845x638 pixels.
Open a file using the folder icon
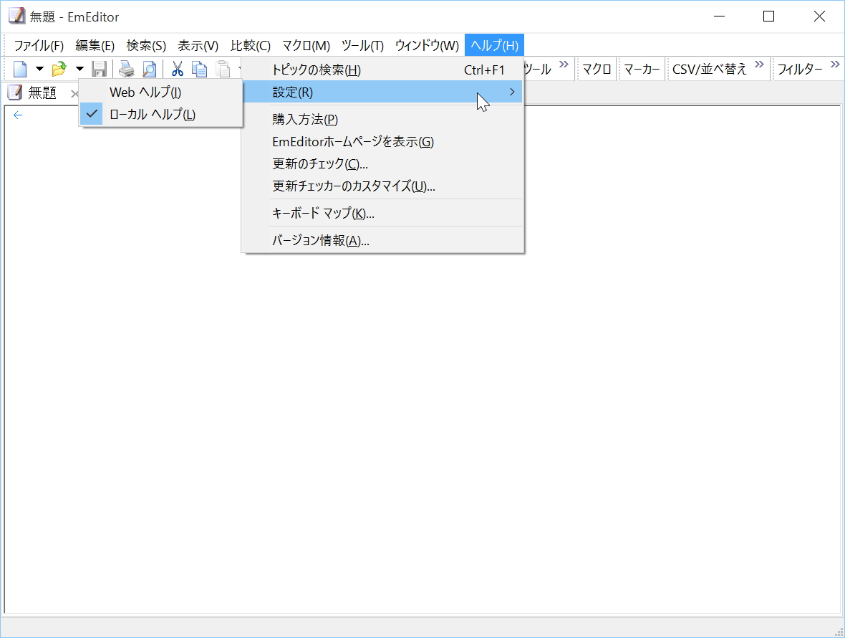(59, 68)
